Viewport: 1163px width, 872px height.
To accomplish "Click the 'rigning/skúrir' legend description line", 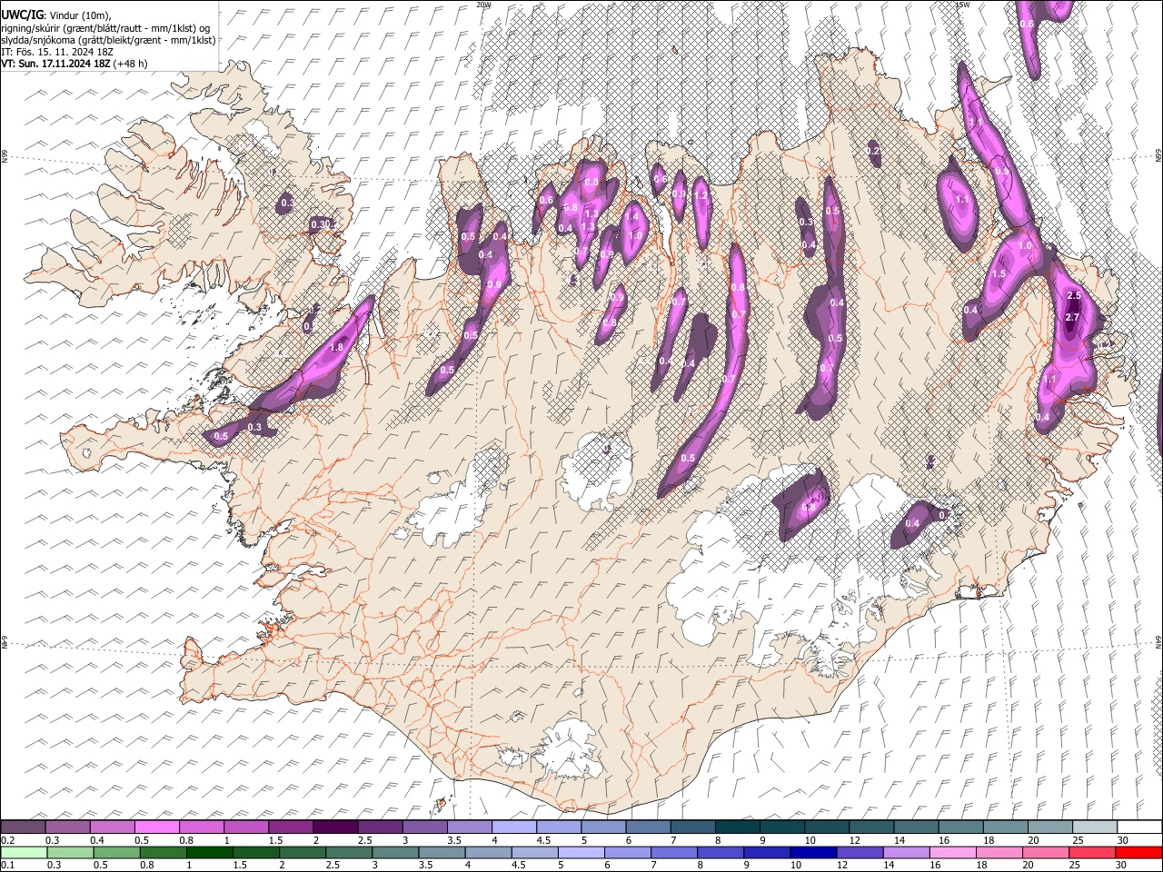I will pos(106,28).
